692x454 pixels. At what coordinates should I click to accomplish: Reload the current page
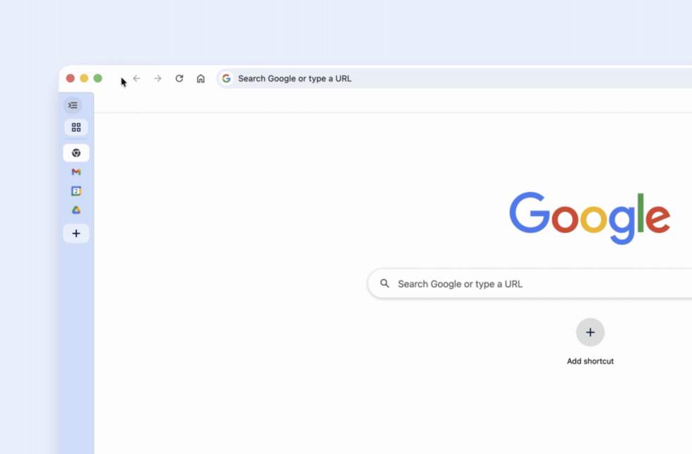179,78
